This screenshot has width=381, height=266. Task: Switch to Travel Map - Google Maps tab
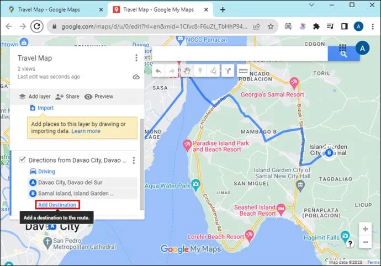[49, 10]
